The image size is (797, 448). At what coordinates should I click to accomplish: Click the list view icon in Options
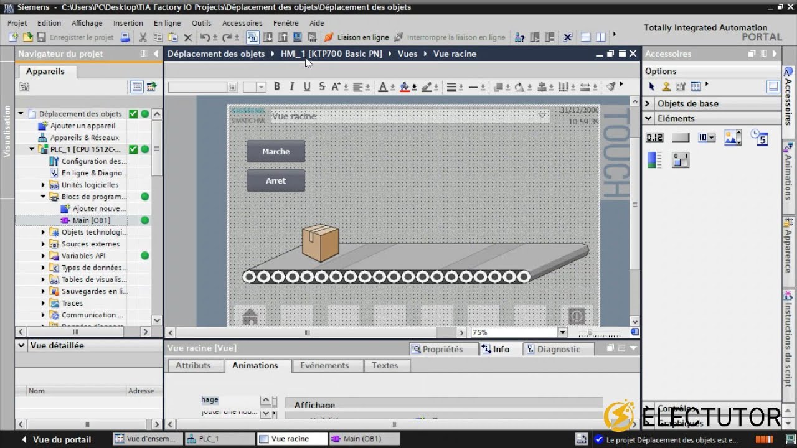click(696, 86)
